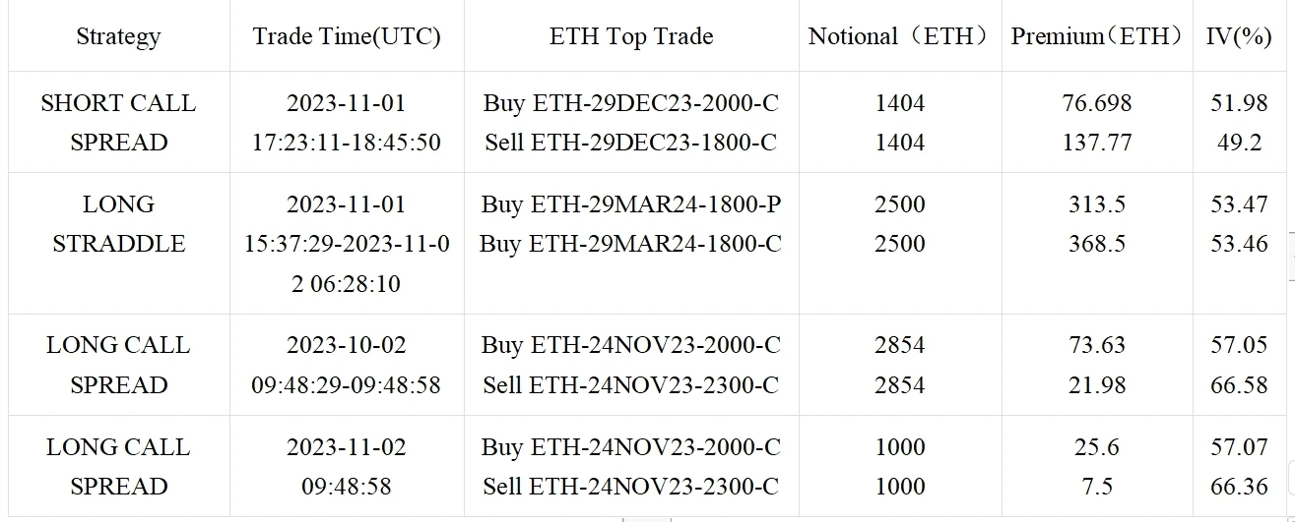Click the scrollbar handle on the right edge
Viewport: 1295px width, 522px height.
click(x=1291, y=258)
